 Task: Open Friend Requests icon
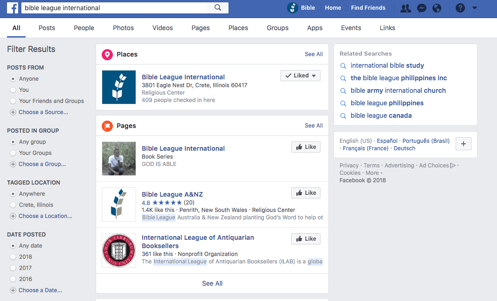(x=405, y=8)
